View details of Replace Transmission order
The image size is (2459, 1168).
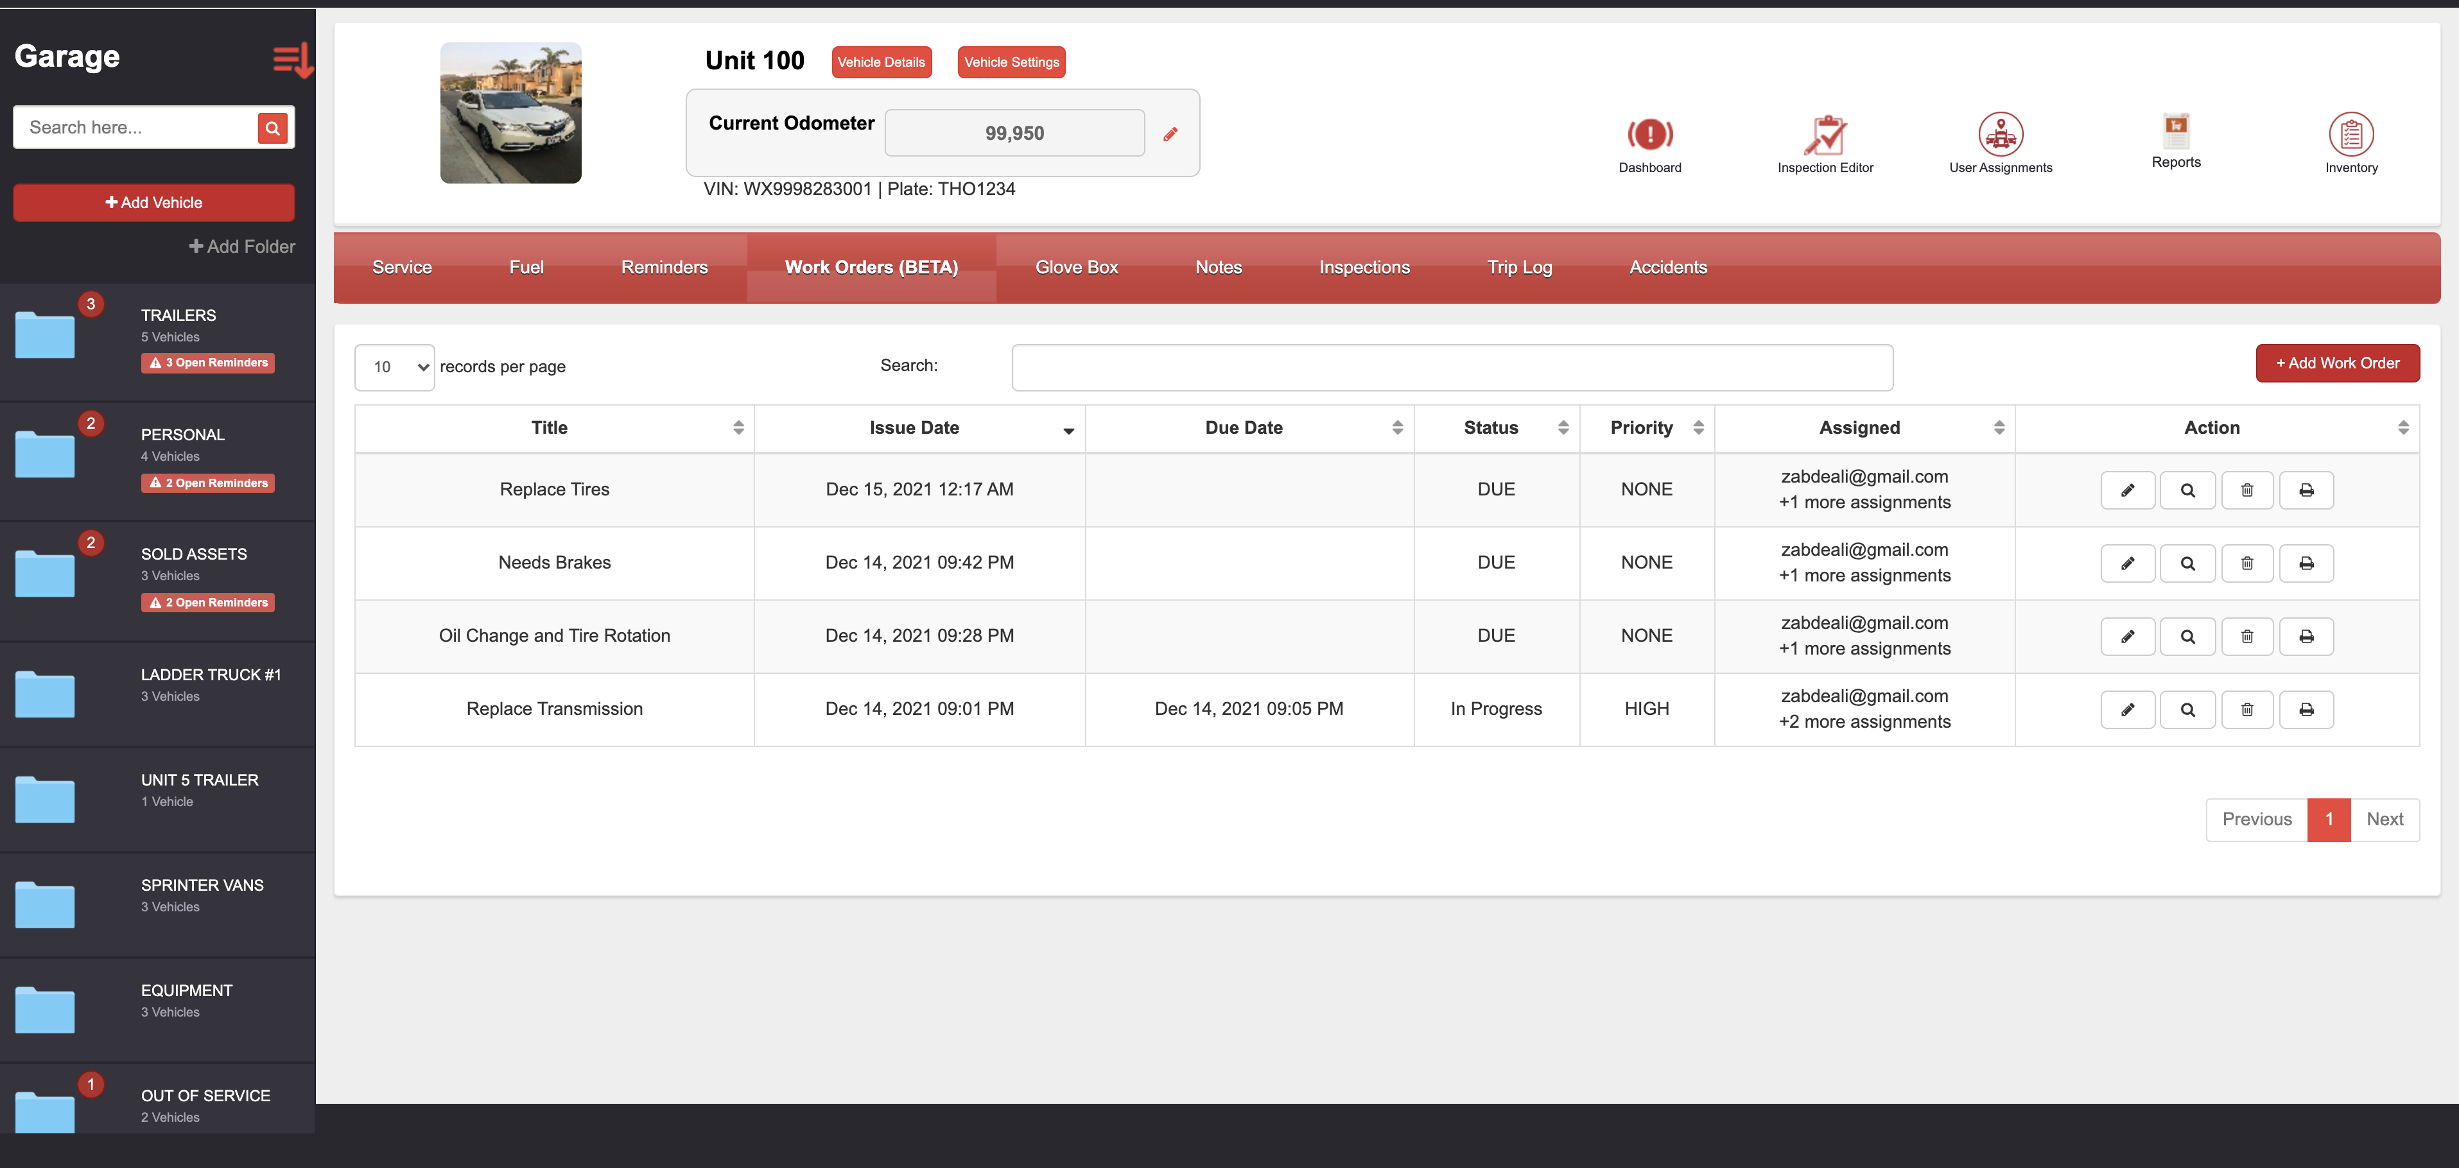[2187, 710]
